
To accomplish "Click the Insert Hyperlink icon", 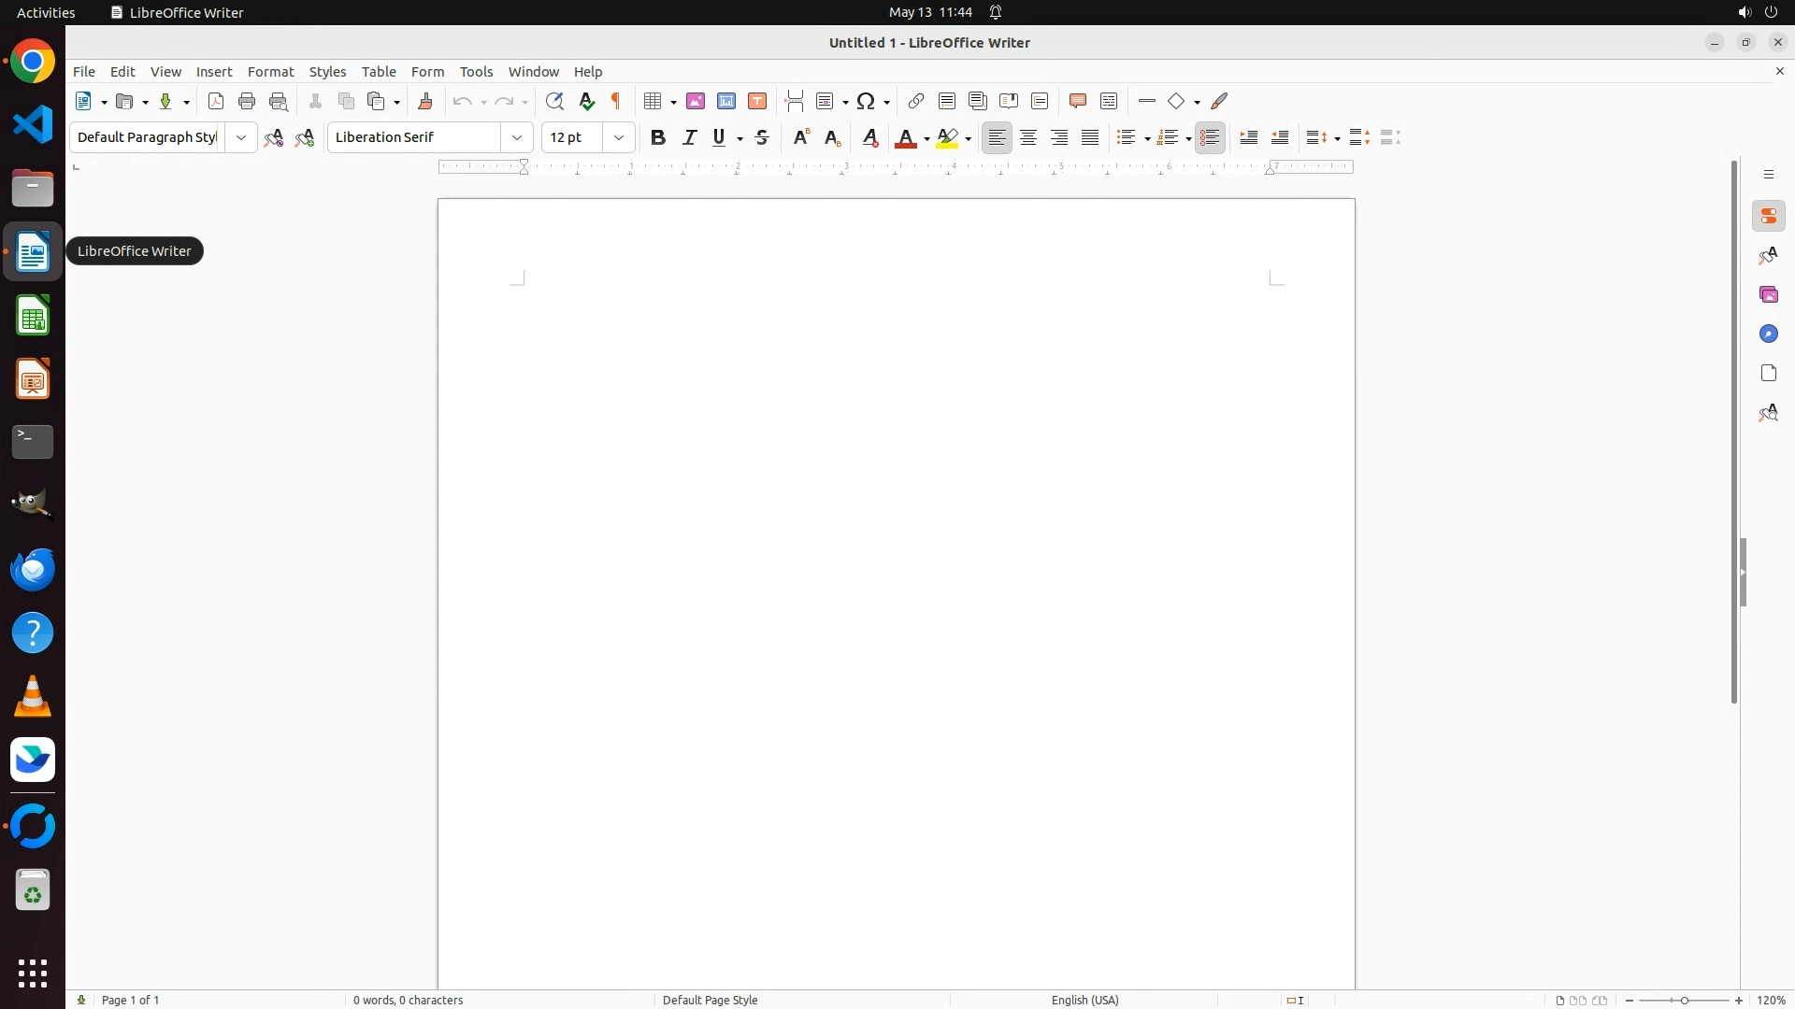I will [x=916, y=101].
